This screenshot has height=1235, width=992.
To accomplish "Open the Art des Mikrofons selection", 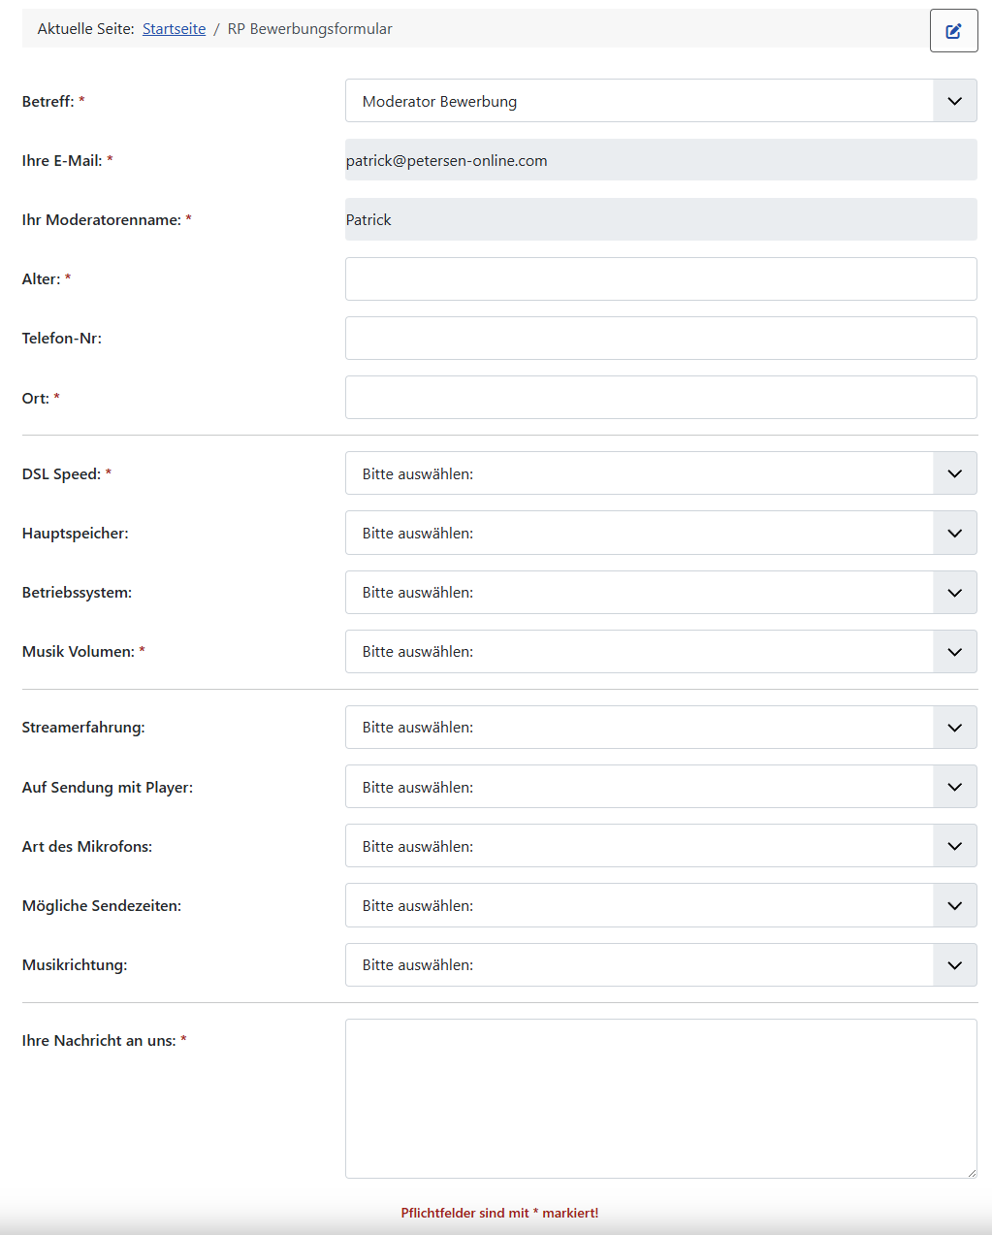I will (640, 845).
